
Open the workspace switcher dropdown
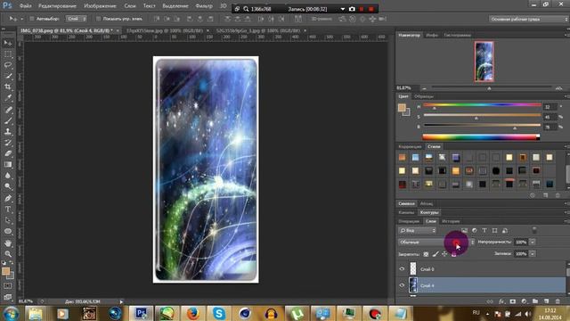[x=528, y=19]
